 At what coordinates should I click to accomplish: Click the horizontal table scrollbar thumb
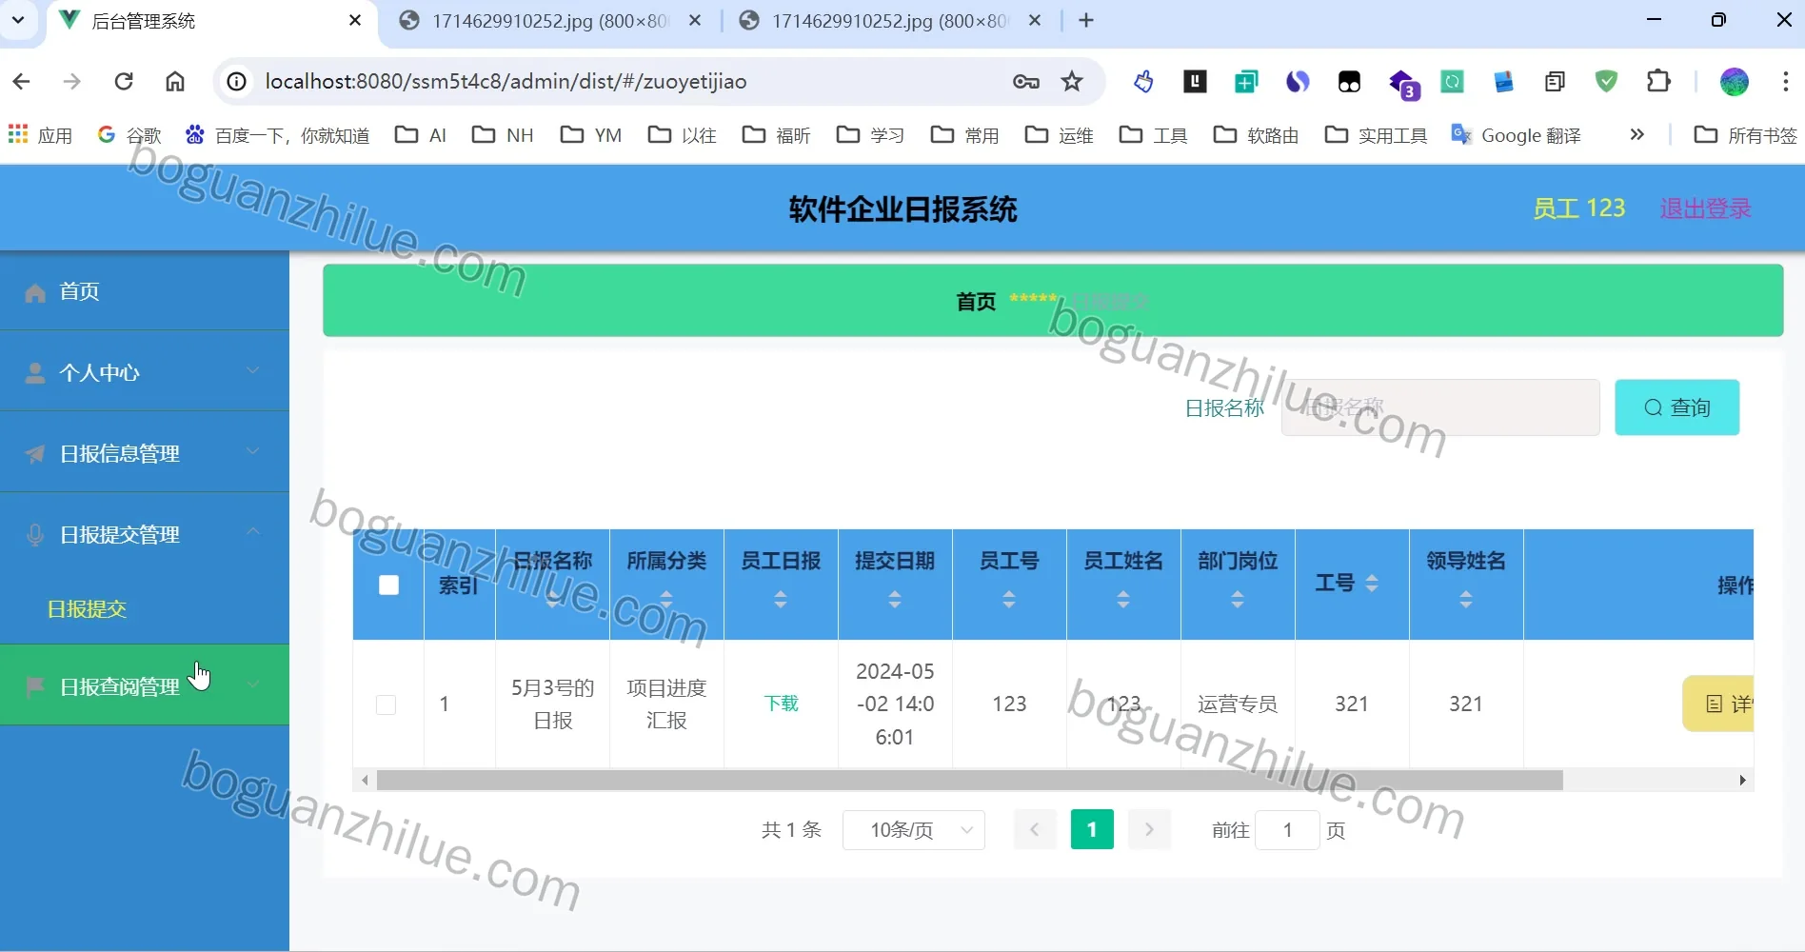click(x=969, y=781)
